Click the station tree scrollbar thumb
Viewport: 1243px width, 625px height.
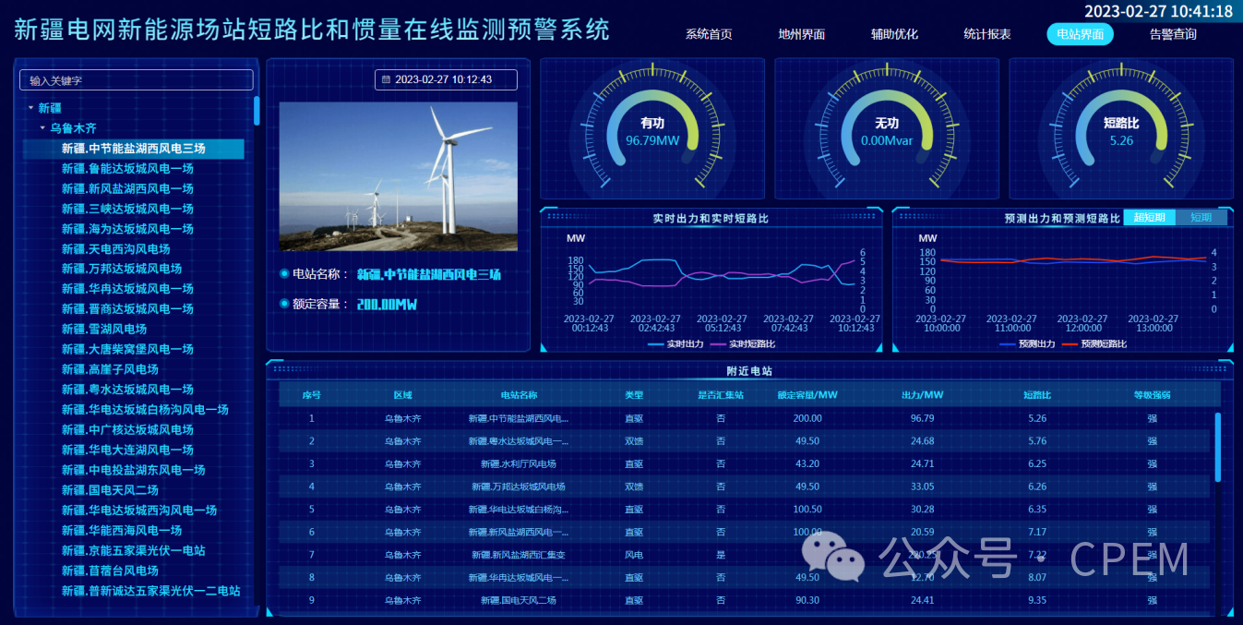(257, 110)
